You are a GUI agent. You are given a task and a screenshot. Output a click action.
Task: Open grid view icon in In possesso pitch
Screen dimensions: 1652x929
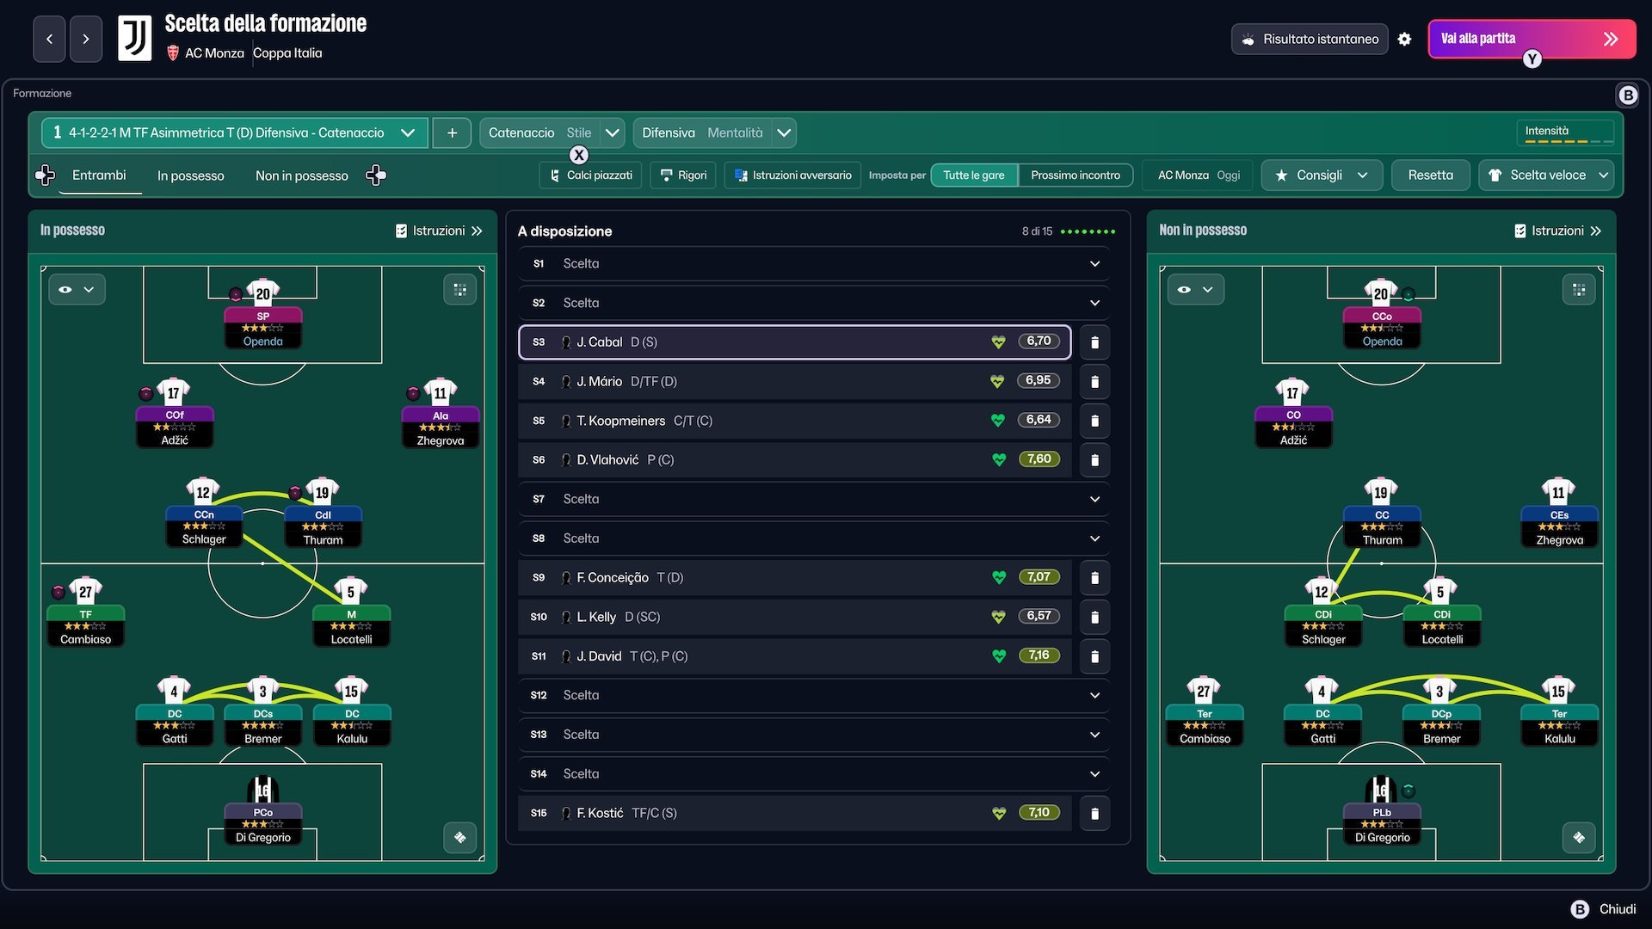pyautogui.click(x=460, y=290)
